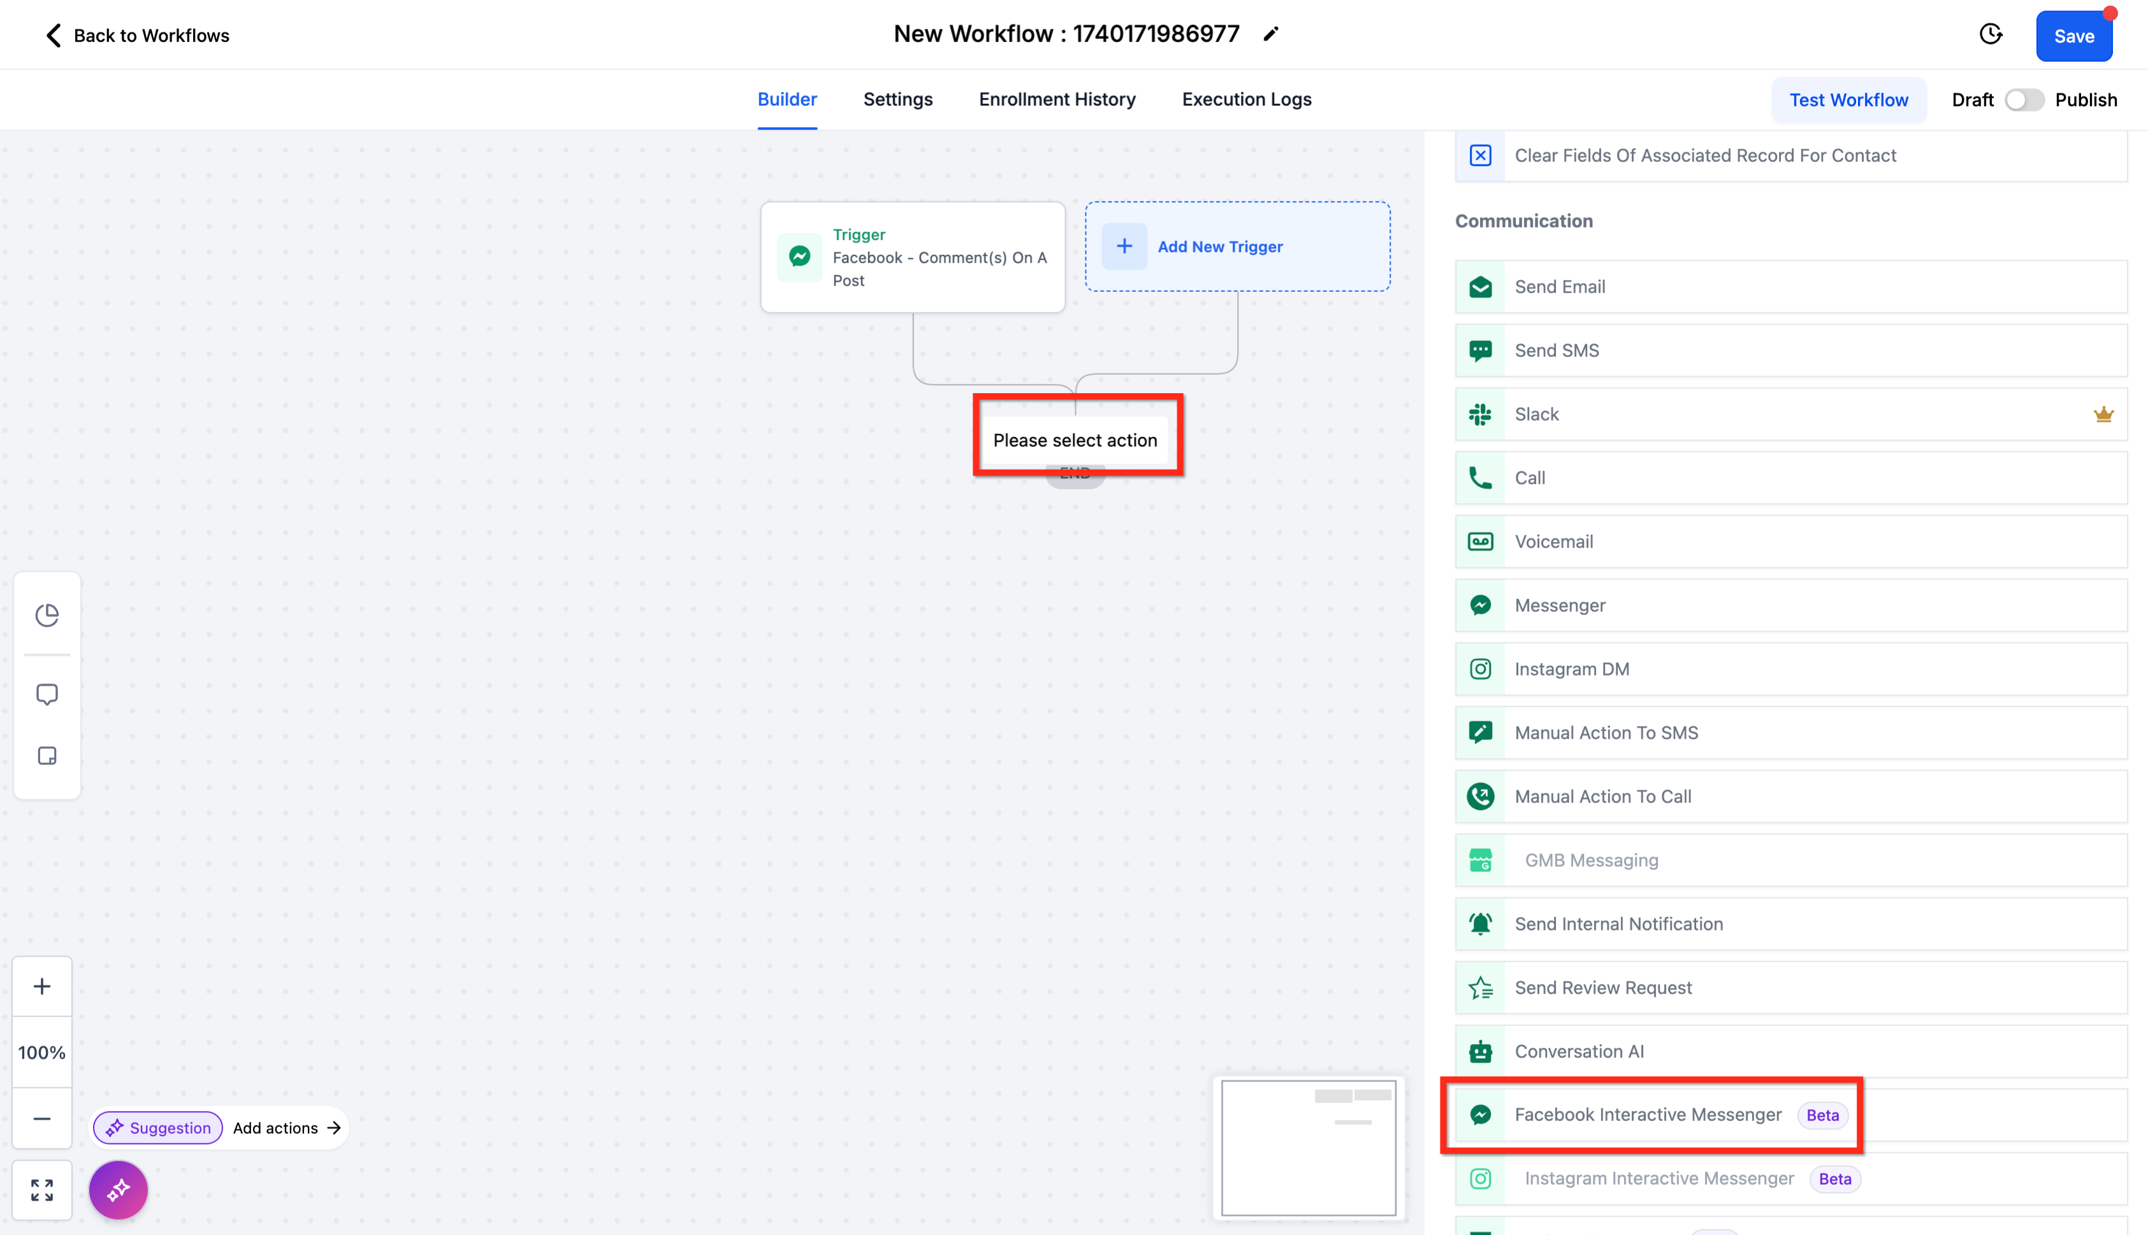The image size is (2148, 1235).
Task: Click the comment bubble icon in left toolbar
Action: [47, 694]
